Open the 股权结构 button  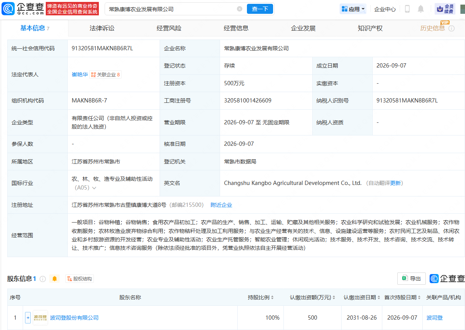(80, 279)
